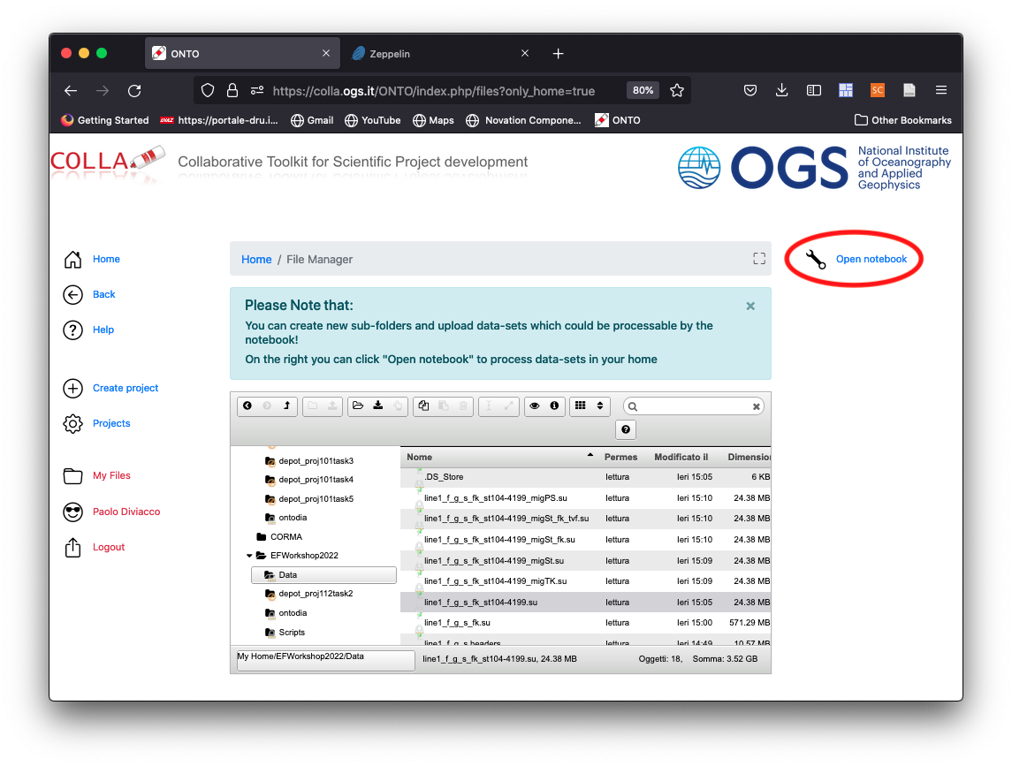Go up to the parent folder
Viewport: 1012px width, 766px height.
coord(286,406)
